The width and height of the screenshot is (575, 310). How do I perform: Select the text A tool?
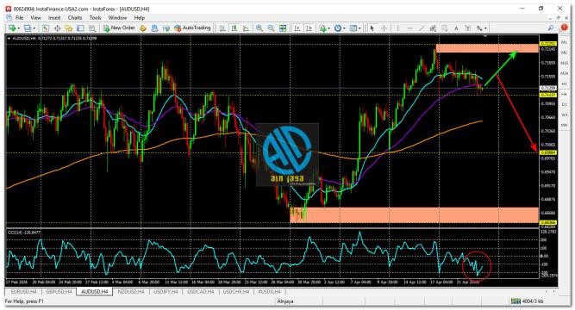coord(456,28)
